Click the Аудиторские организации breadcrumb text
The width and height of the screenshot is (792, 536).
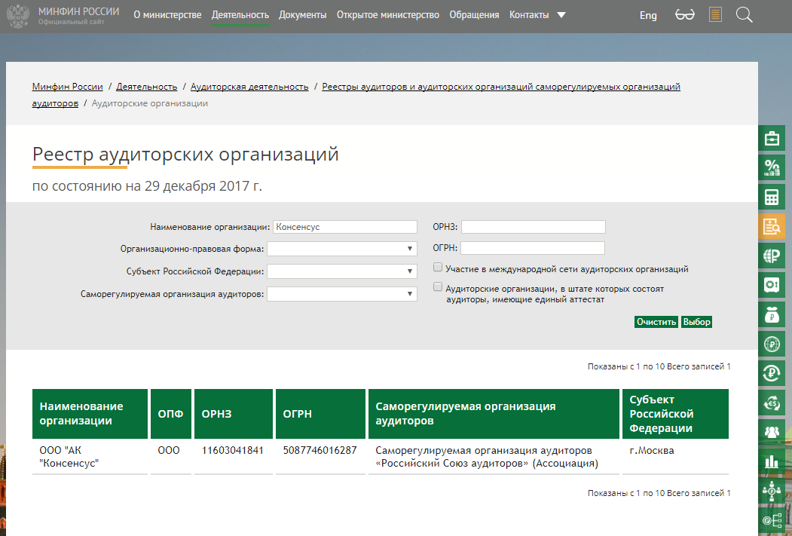click(149, 103)
